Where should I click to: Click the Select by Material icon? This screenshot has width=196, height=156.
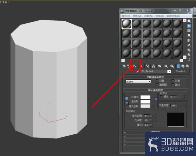pos(189,55)
